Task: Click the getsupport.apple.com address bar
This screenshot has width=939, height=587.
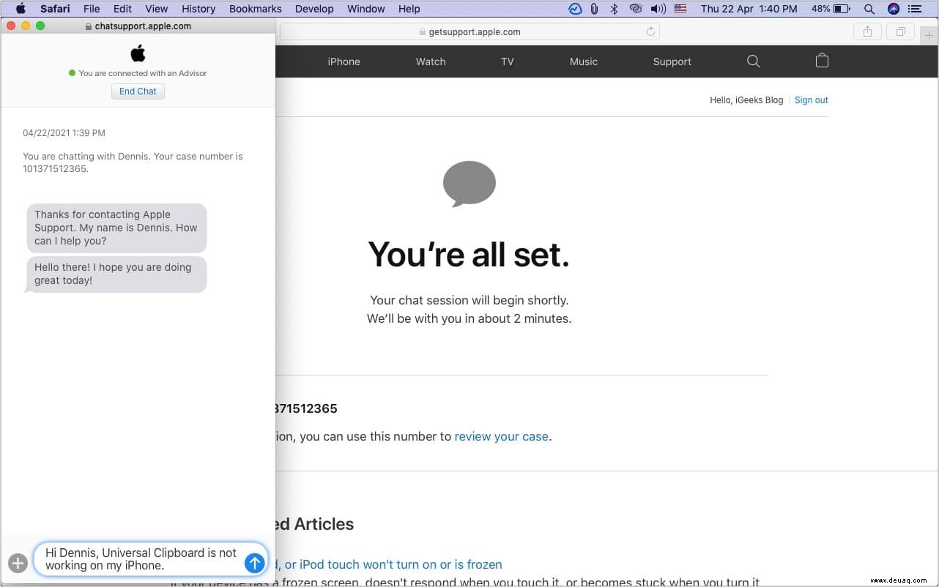Action: click(x=469, y=32)
